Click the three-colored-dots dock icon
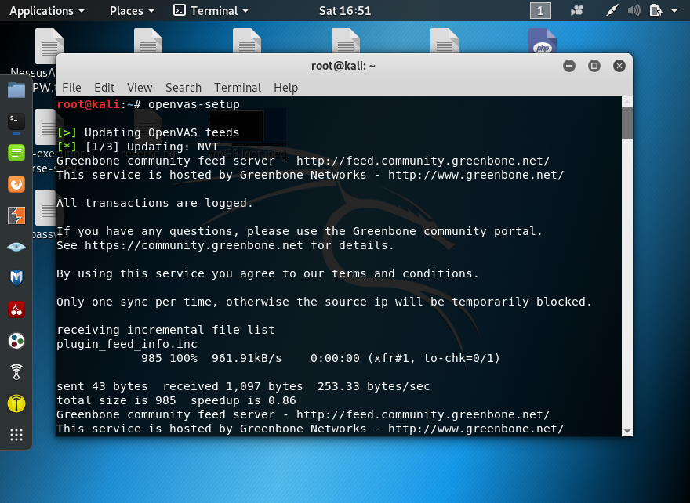The height and width of the screenshot is (503, 690). point(16,341)
